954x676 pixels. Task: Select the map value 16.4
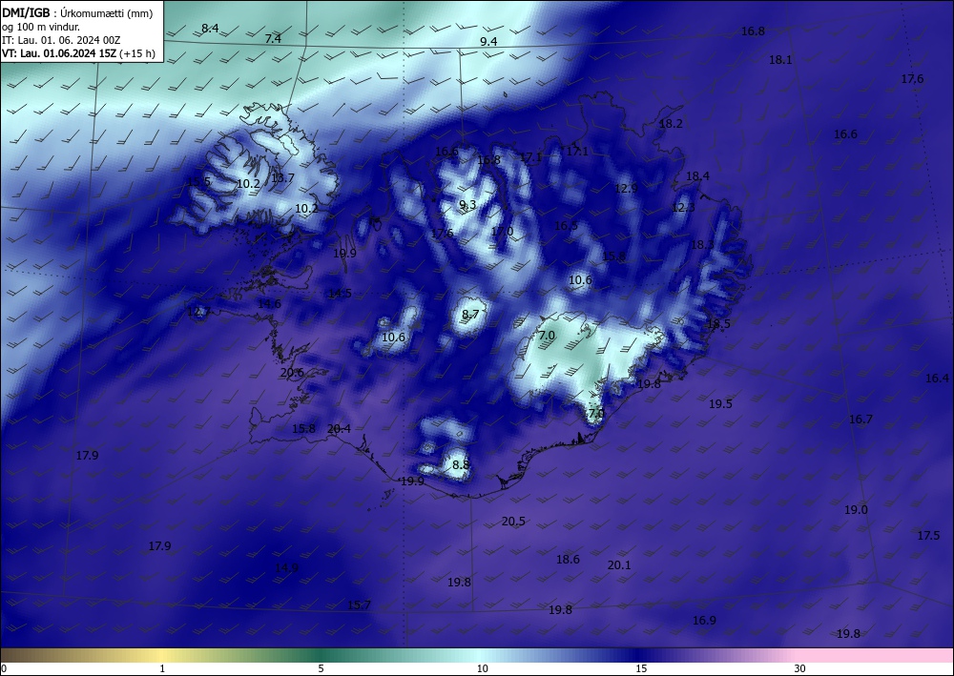(x=937, y=379)
